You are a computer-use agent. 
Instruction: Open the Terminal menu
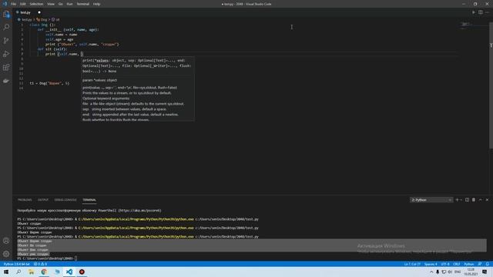pos(82,4)
